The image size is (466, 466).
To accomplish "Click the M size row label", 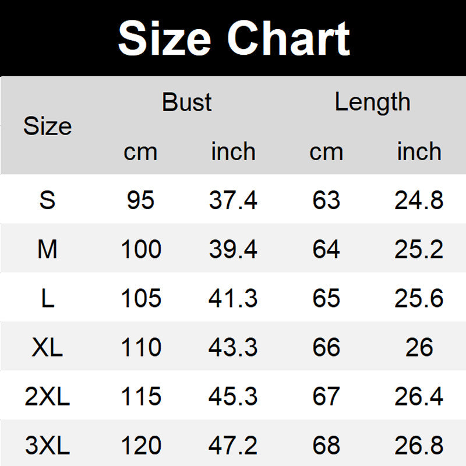I will [x=47, y=249].
